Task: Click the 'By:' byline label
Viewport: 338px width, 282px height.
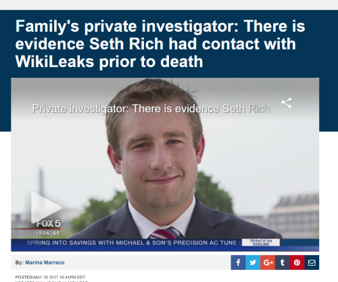Action: (20, 262)
